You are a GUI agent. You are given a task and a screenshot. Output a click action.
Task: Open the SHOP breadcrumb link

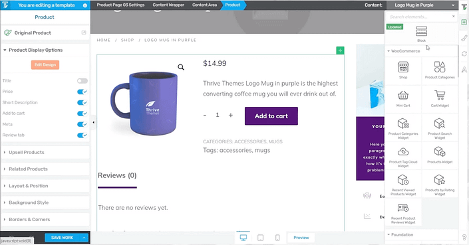coord(128,40)
